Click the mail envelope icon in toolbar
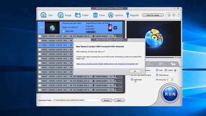The height and width of the screenshot is (116, 206). point(174,15)
